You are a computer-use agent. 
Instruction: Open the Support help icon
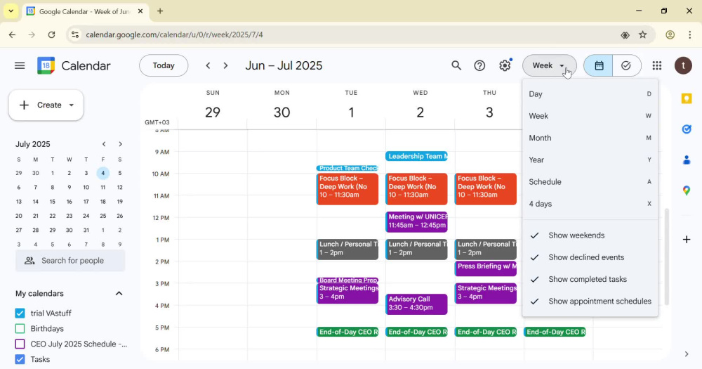(x=479, y=66)
